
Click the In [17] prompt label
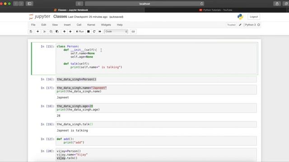(x=47, y=88)
